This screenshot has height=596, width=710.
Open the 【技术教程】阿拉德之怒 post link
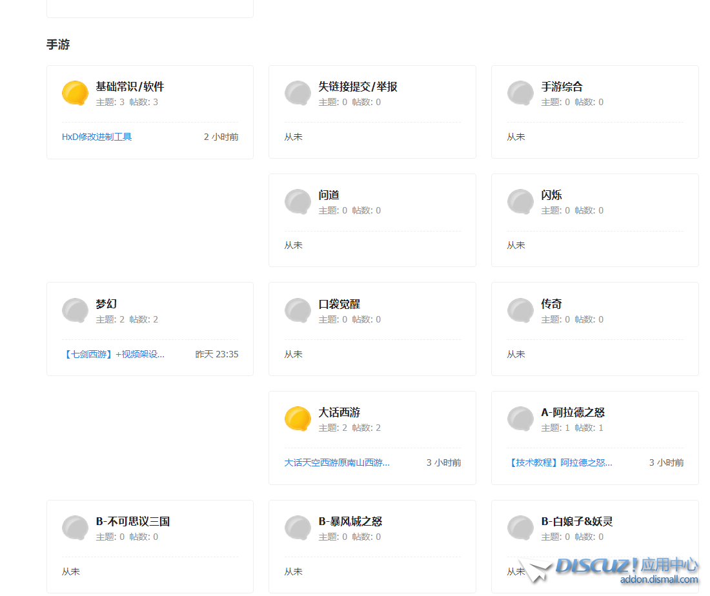point(560,462)
